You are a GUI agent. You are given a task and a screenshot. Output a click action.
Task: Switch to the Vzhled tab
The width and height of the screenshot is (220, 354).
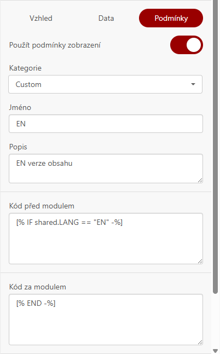point(41,18)
